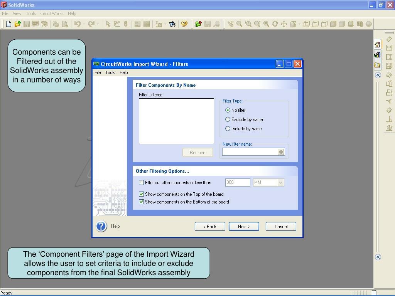The width and height of the screenshot is (395, 296).
Task: Click the Undo arrow icon
Action: (77, 24)
